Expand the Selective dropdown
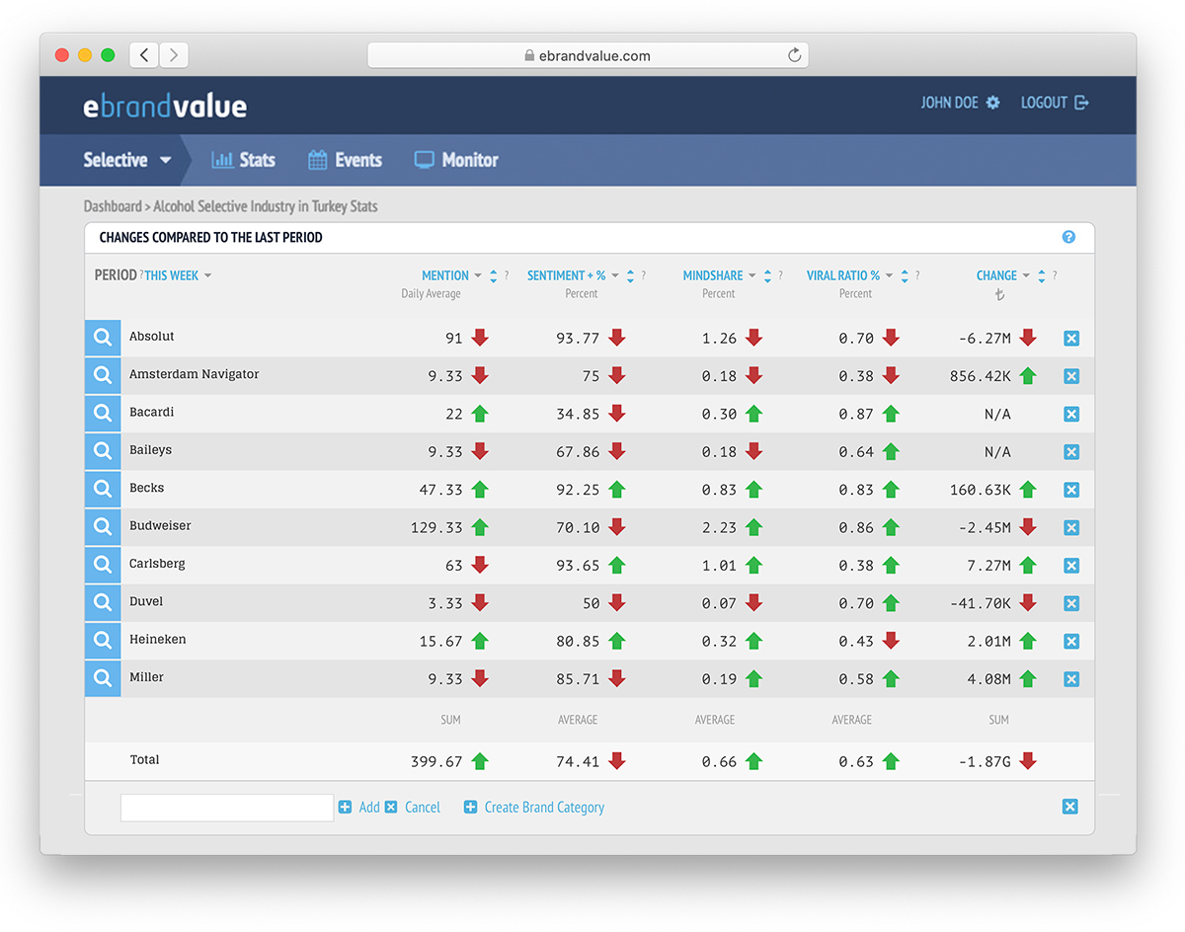Image resolution: width=1185 pixels, height=932 pixels. pos(126,160)
